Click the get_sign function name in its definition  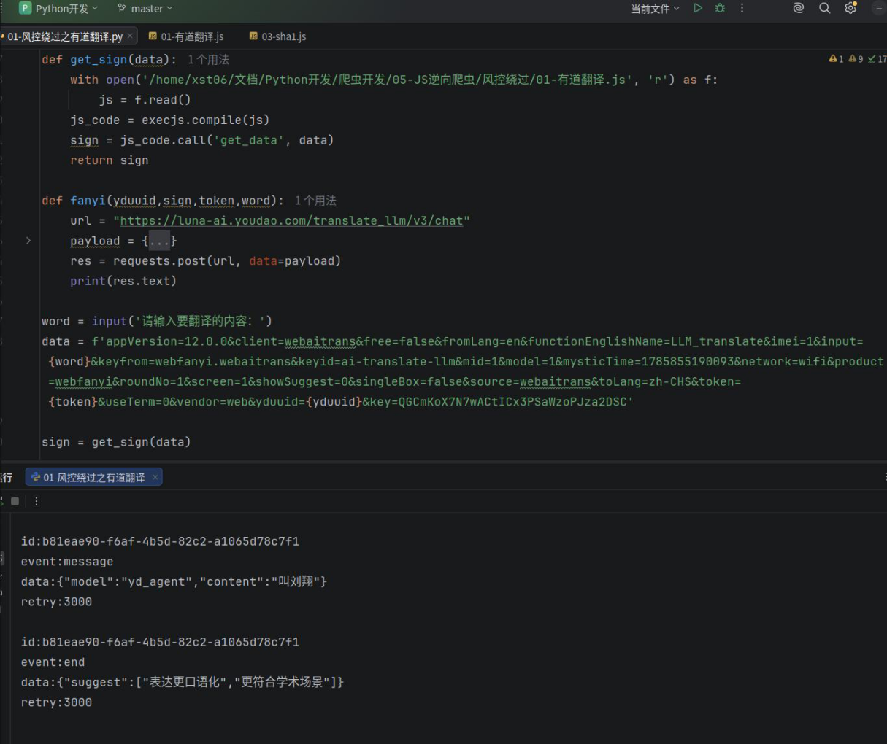point(99,60)
